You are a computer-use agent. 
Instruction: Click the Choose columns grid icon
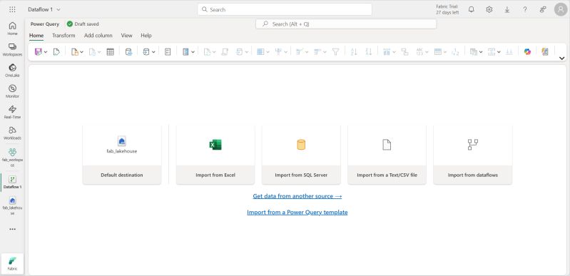click(260, 52)
